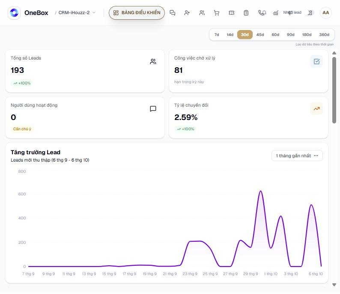
Task: Click the pending tasks value 81
Action: (x=179, y=70)
